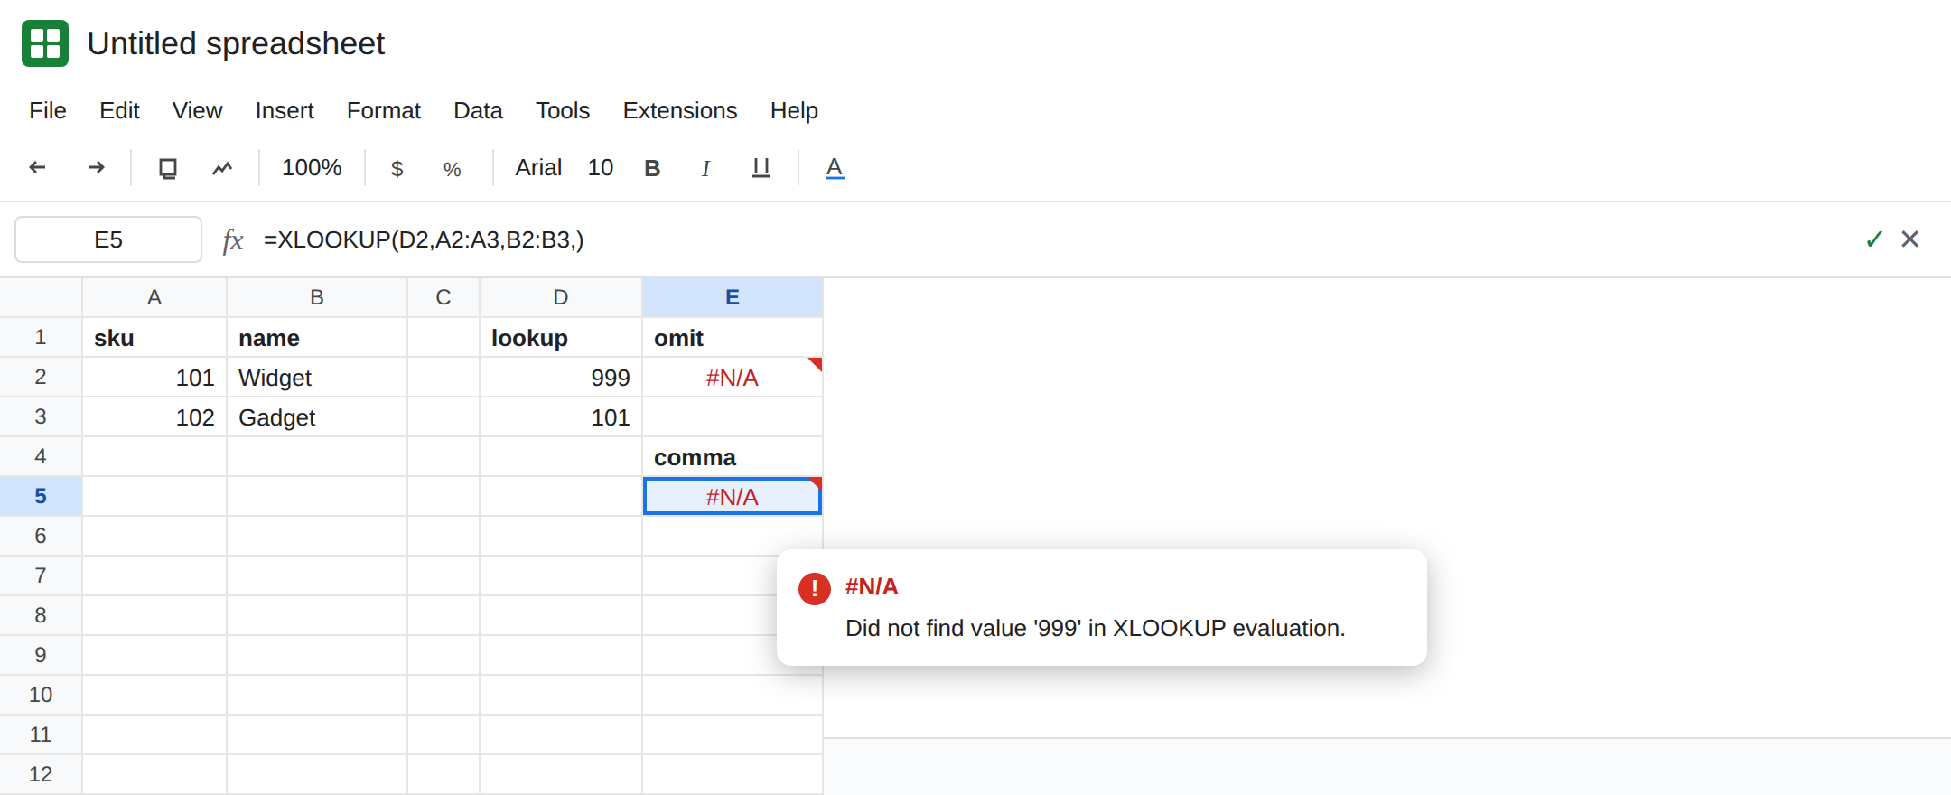Screen dimensions: 1951x795
Task: Select column D header
Action: coord(561,297)
